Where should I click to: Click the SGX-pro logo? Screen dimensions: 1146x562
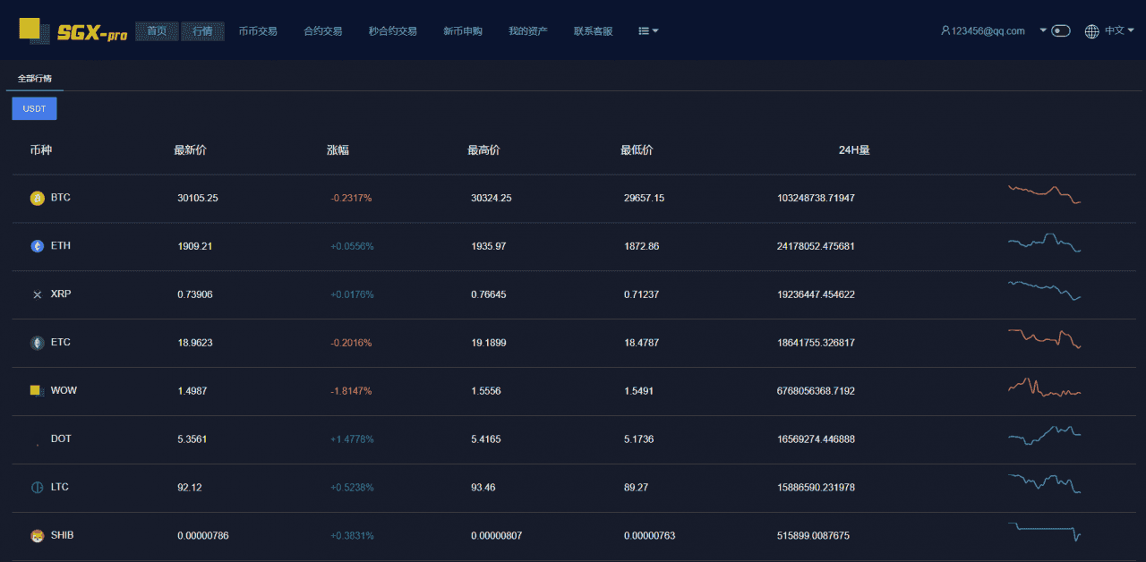click(x=73, y=31)
